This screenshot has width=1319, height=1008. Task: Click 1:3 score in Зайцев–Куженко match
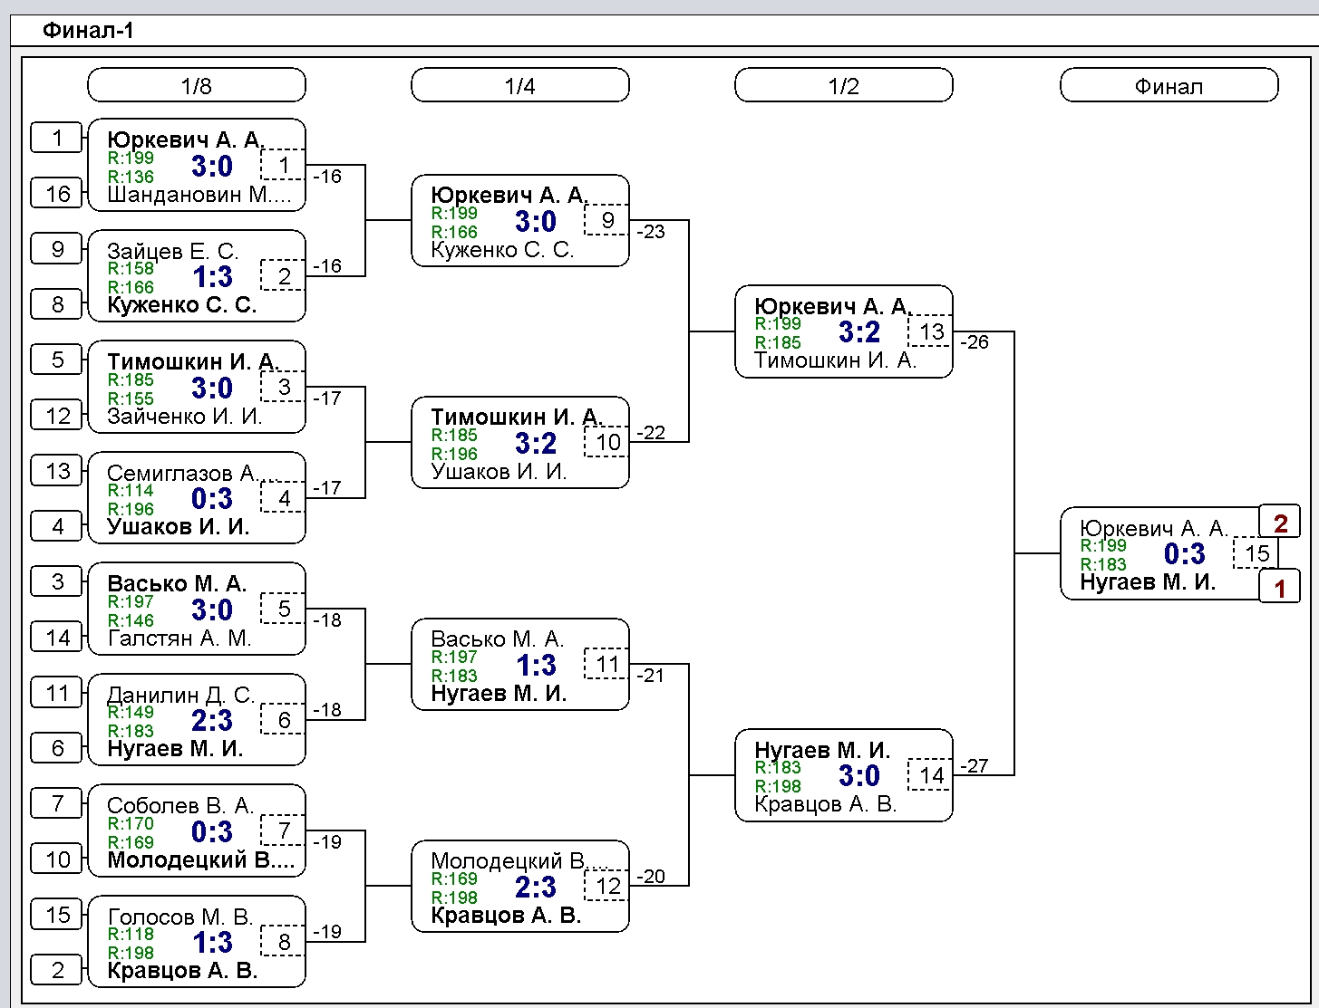[212, 277]
